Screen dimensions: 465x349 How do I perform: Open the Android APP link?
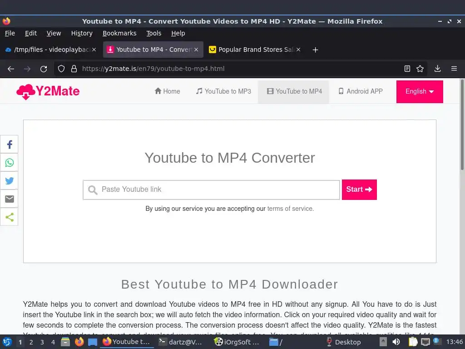pyautogui.click(x=361, y=91)
